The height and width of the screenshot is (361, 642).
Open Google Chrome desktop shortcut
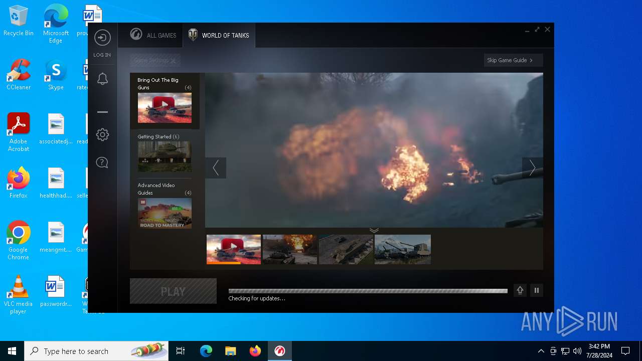[19, 241]
